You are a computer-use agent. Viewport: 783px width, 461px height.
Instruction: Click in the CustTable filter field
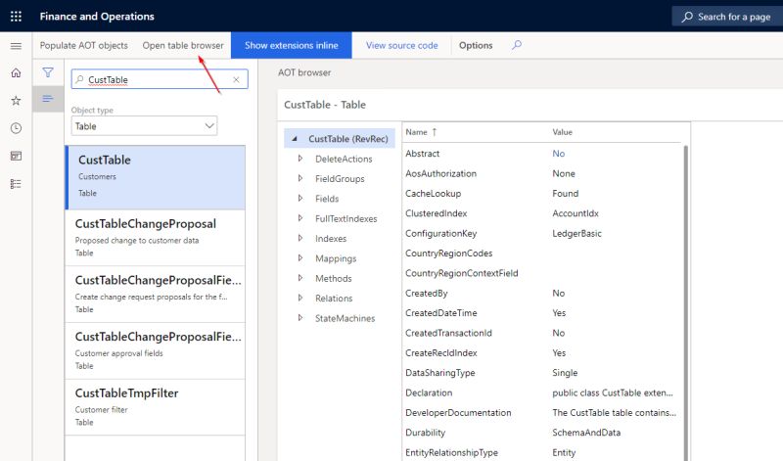[x=159, y=79]
